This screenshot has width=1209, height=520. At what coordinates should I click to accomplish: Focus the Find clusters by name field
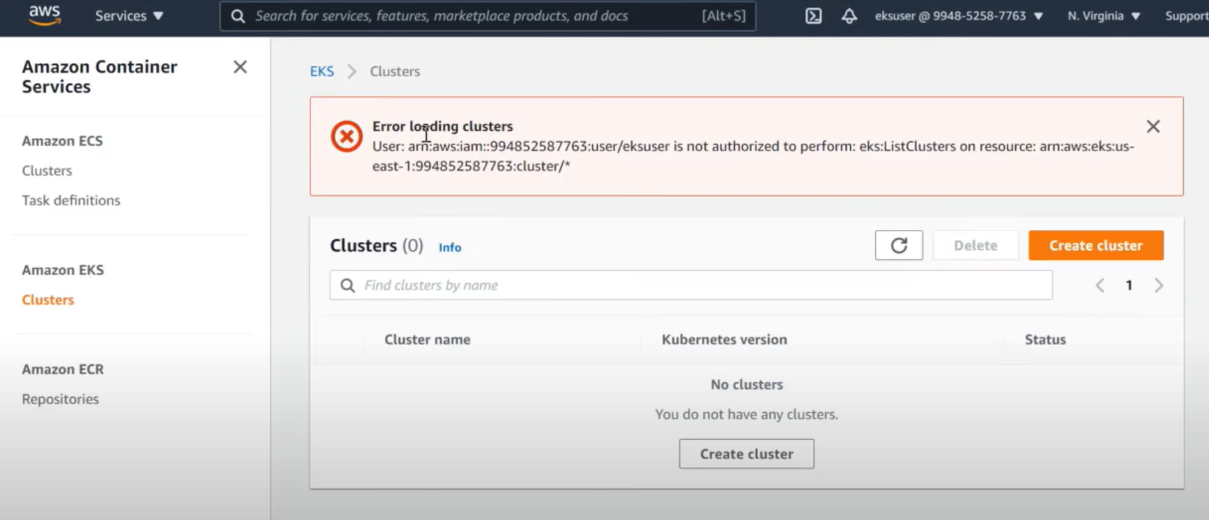coord(691,285)
